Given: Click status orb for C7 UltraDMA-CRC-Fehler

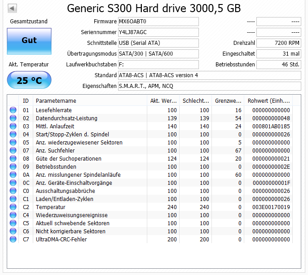Looking at the screenshot, I should click(13, 239).
